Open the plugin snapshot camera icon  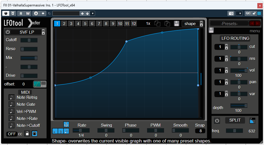pyautogui.click(x=231, y=13)
